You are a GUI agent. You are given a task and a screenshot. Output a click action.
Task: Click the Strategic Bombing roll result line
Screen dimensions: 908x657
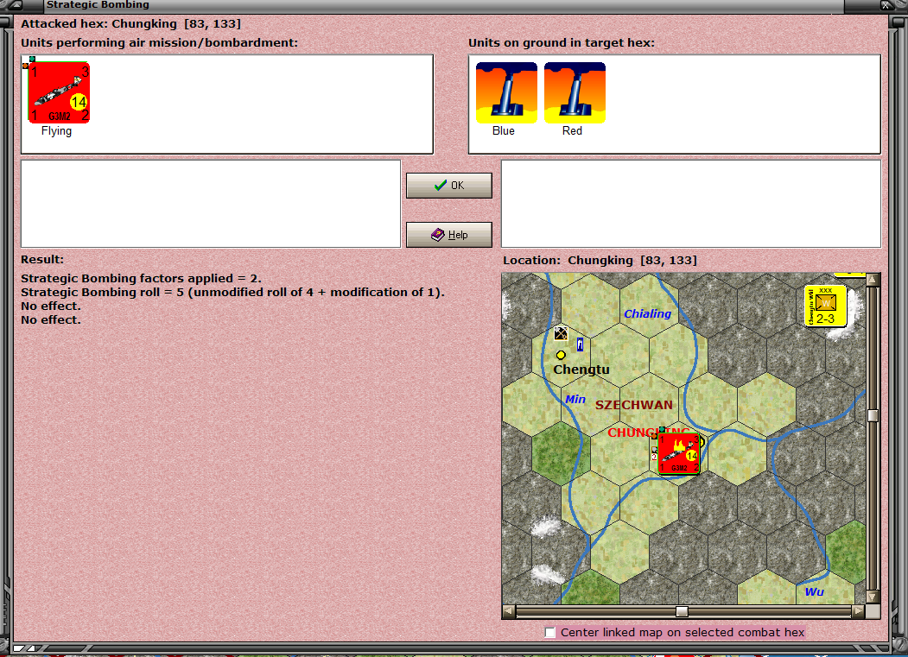(x=232, y=293)
